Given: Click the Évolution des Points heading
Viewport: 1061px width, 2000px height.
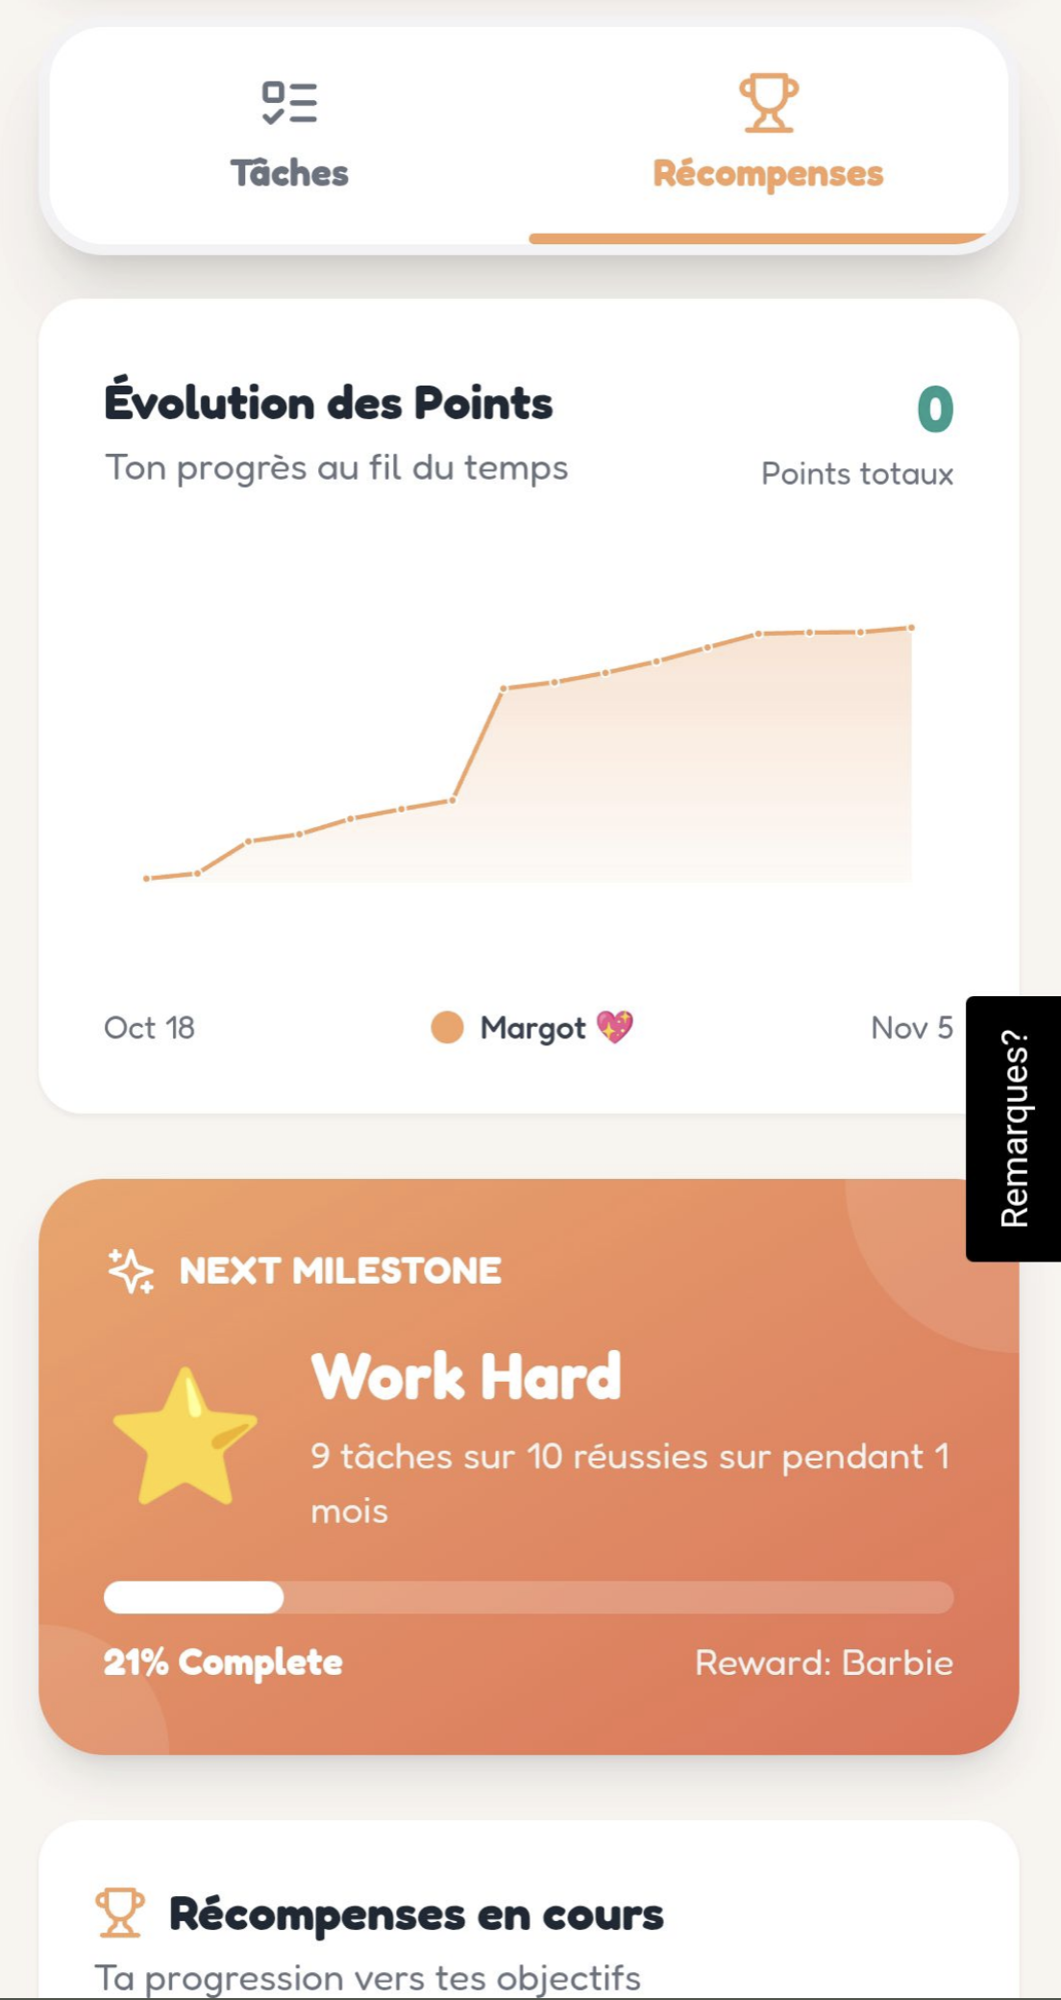Looking at the screenshot, I should pos(329,403).
